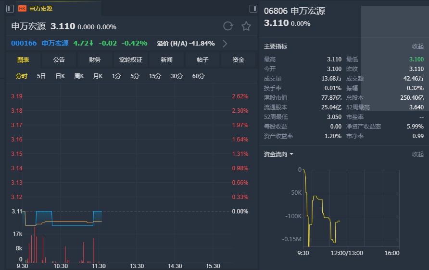Select the 分时 chart period
Viewport: 429px width, 270px height.
pyautogui.click(x=21, y=76)
